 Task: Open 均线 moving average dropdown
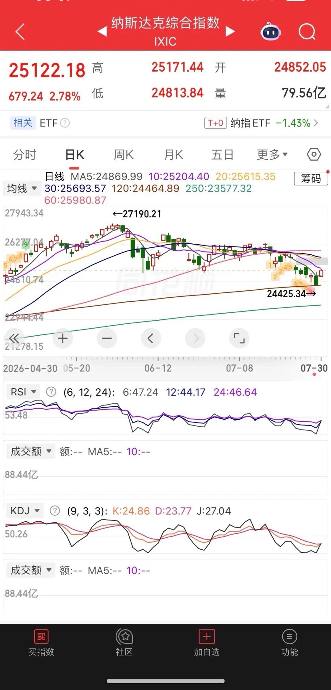[x=22, y=188]
